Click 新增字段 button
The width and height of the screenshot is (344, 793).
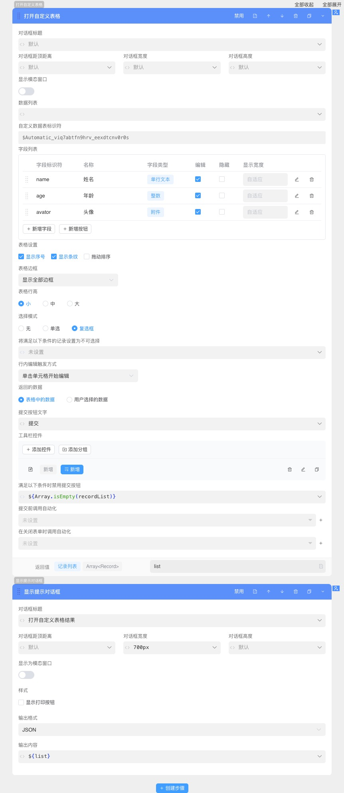click(x=39, y=229)
